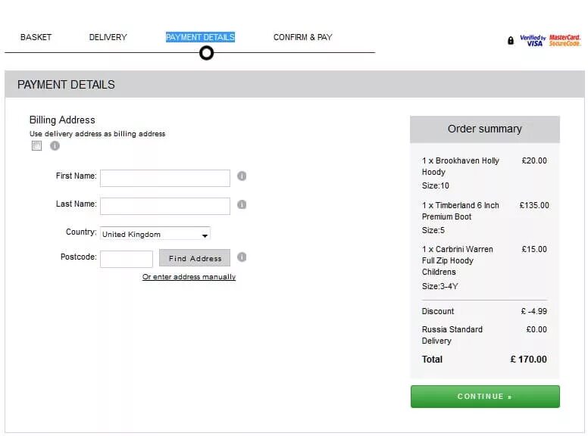Go to the Delivery step
The image size is (588, 436).
[108, 37]
